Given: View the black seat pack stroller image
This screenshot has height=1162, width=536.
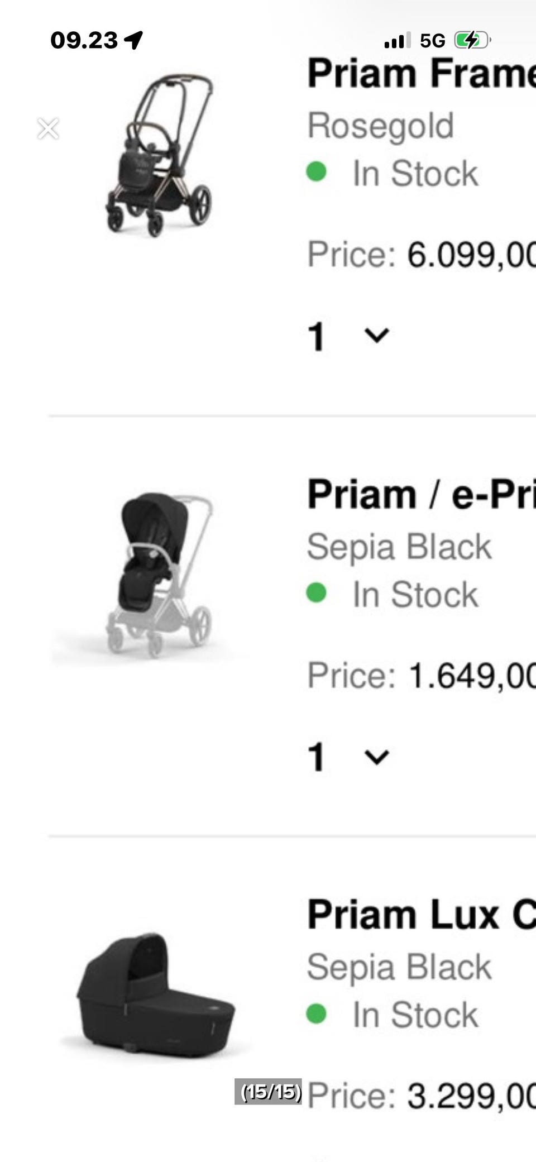Looking at the screenshot, I should (x=159, y=575).
